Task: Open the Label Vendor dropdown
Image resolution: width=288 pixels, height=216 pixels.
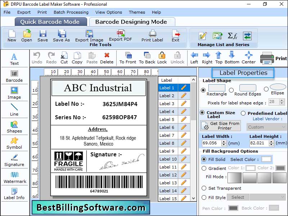Action: tap(266, 127)
